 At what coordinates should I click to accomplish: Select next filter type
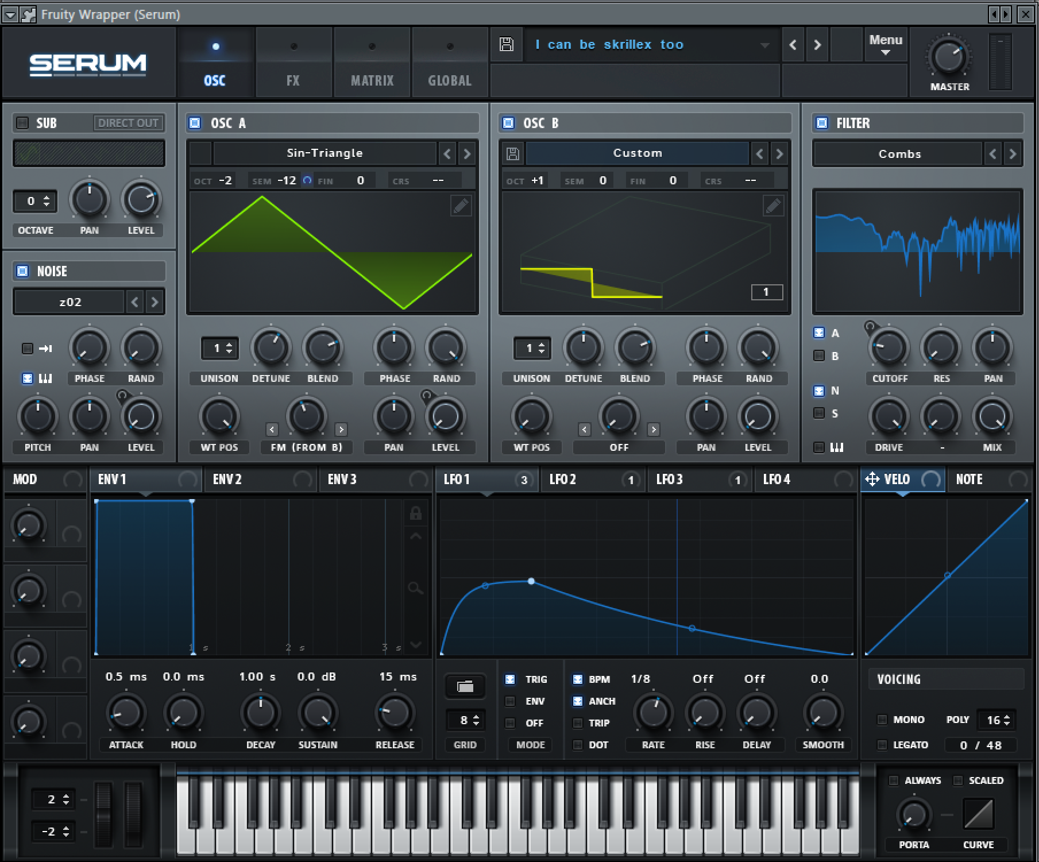coord(1013,154)
